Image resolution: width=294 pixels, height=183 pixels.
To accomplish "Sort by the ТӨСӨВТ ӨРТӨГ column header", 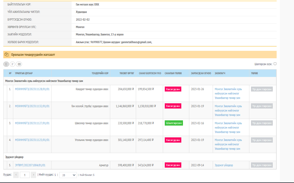I will point(127,73).
